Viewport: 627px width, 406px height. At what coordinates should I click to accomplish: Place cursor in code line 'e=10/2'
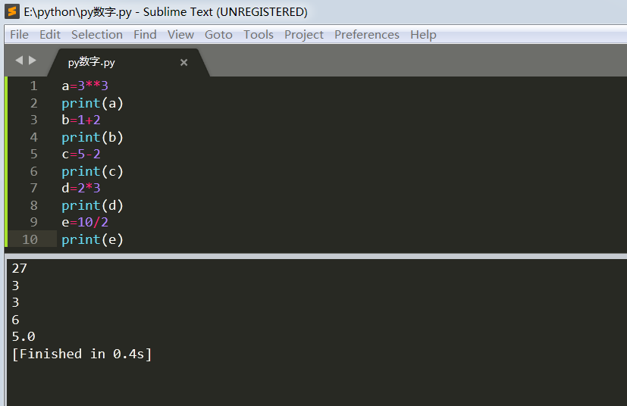pyautogui.click(x=85, y=222)
